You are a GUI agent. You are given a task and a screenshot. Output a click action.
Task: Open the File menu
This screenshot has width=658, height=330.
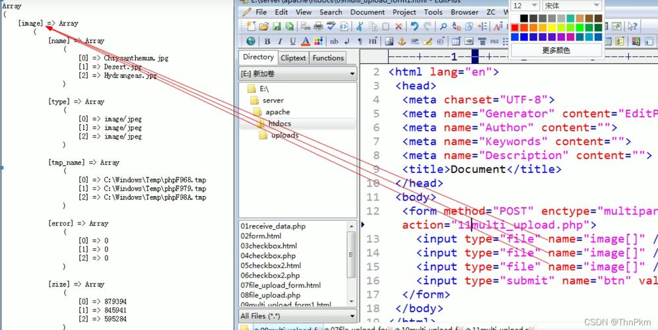pos(261,12)
